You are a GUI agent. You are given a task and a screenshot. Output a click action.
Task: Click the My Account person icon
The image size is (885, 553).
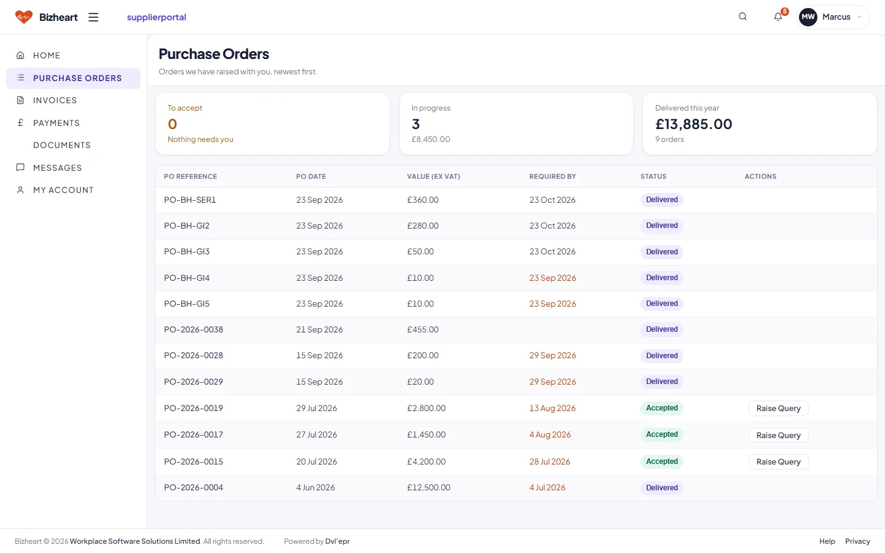[x=20, y=190]
